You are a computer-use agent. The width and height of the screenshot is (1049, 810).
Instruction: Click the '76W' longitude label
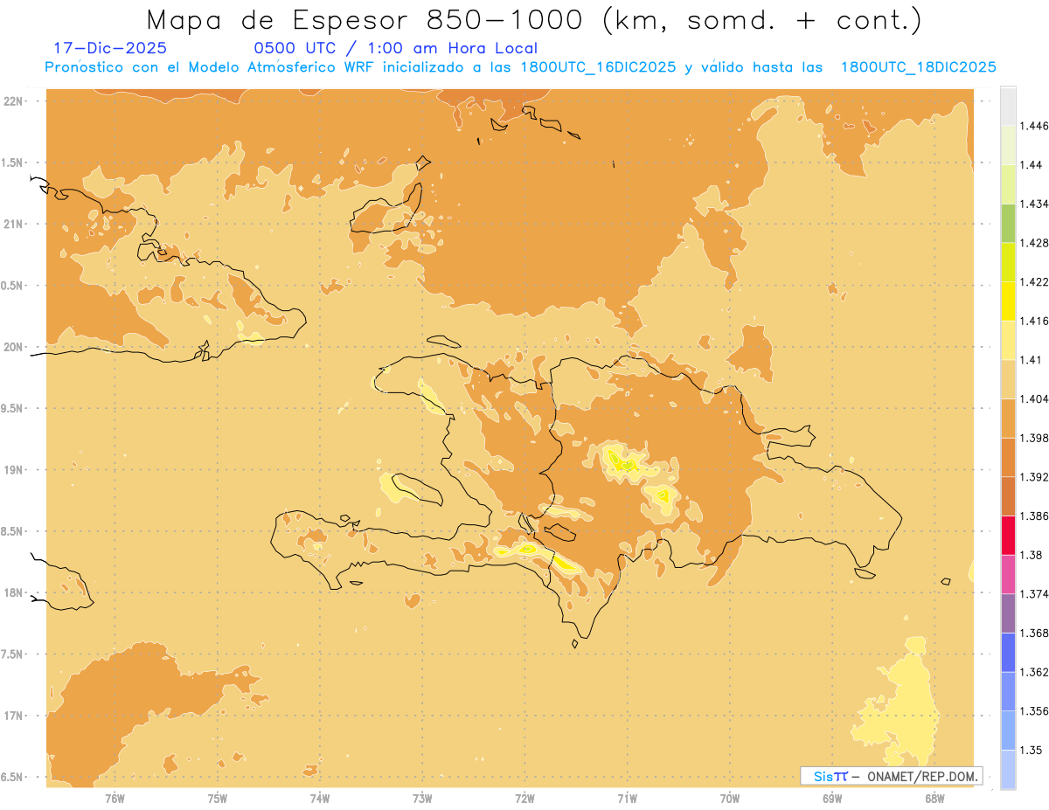click(115, 798)
